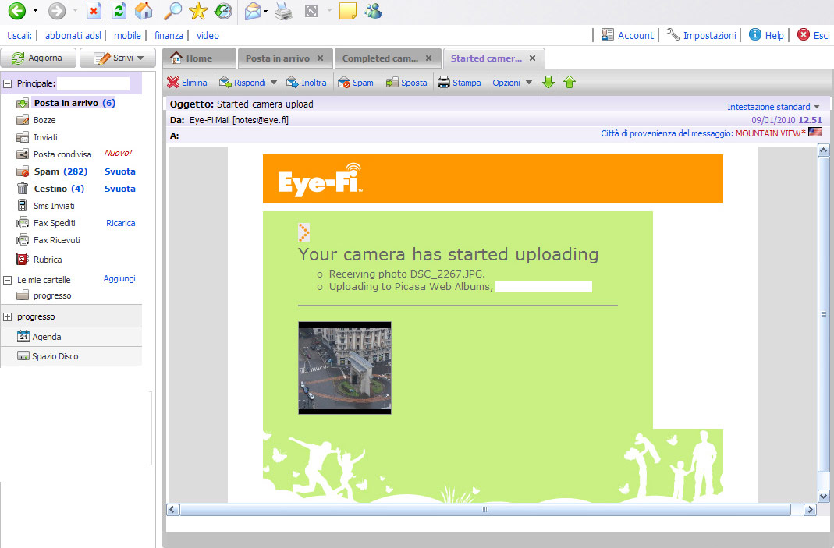Open search with the magnifying glass icon
The height and width of the screenshot is (548, 834).
[x=172, y=11]
